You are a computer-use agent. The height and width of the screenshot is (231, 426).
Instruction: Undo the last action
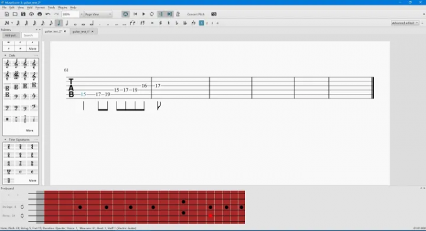pos(48,14)
